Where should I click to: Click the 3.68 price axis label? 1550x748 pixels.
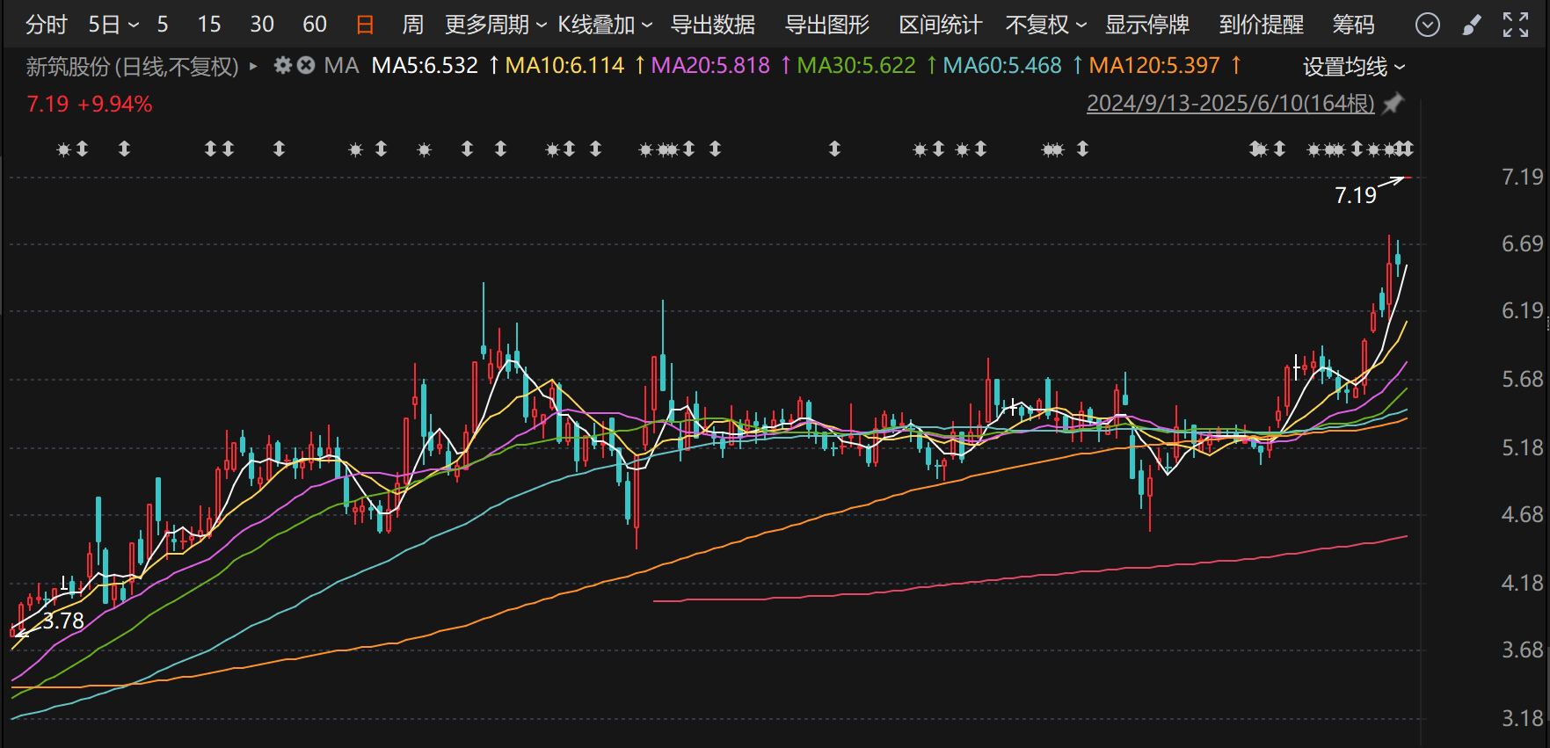pyautogui.click(x=1522, y=650)
